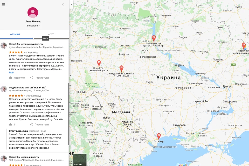Close the contributor profile panel
This screenshot has height=166, width=249.
[63, 4]
